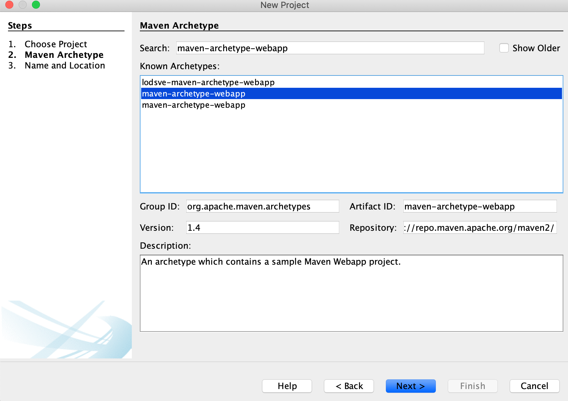This screenshot has height=401, width=568.
Task: Cancel the New Project wizard
Action: (534, 386)
